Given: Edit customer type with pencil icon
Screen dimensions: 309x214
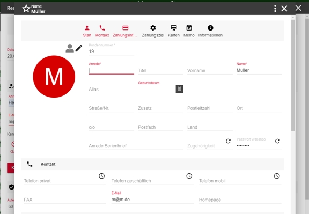Looking at the screenshot, I should 79,48.
